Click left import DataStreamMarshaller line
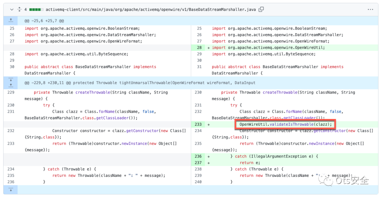Viewport: 381px width, 197px height. point(90,35)
